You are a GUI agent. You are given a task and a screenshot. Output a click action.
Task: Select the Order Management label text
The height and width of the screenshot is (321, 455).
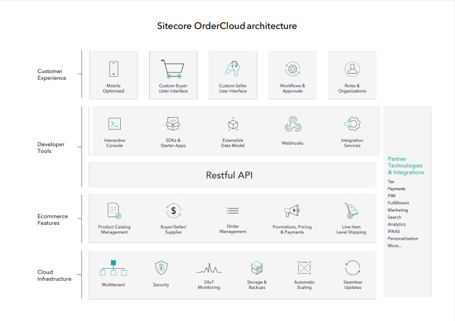point(233,228)
